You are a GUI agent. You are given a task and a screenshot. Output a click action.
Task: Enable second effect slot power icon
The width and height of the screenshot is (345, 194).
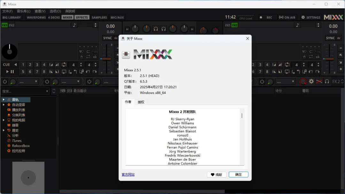(47, 82)
